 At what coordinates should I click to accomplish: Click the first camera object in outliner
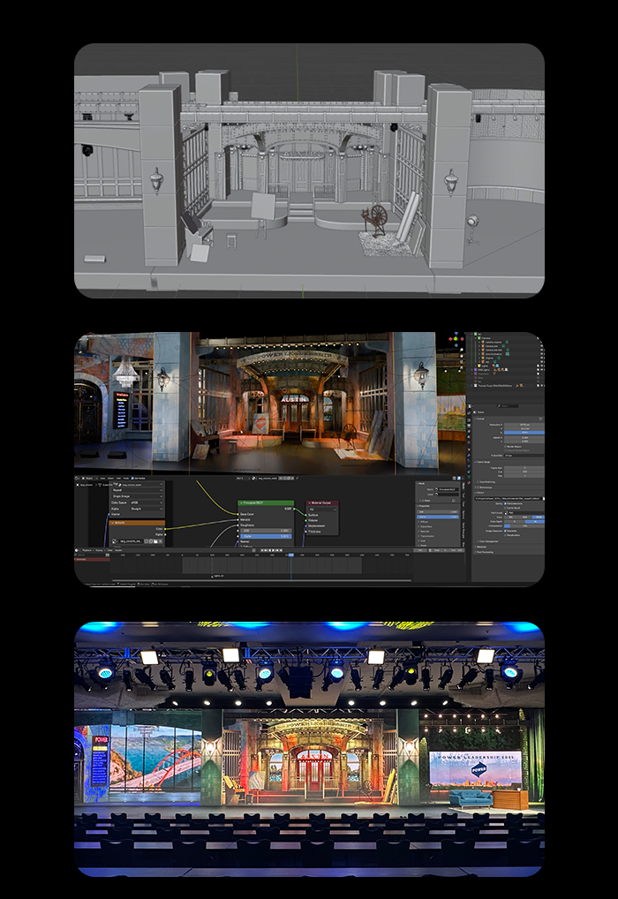[x=493, y=343]
